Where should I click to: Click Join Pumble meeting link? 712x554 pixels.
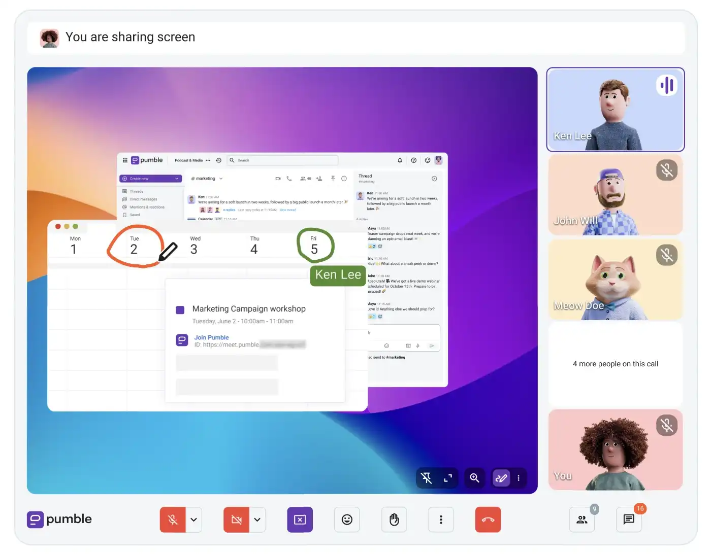coord(211,337)
